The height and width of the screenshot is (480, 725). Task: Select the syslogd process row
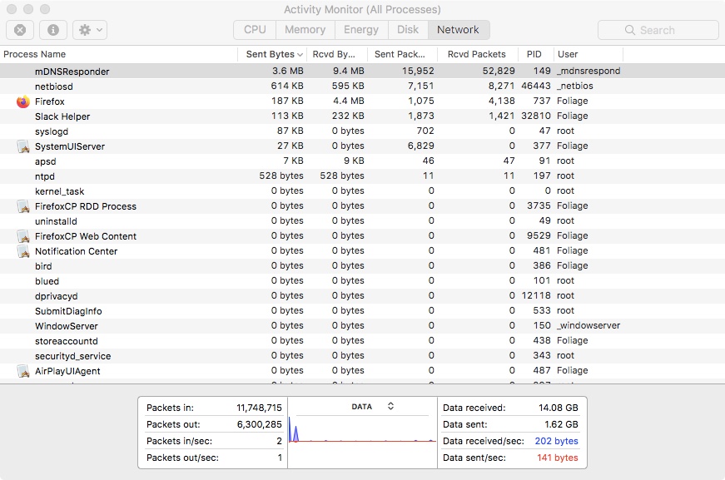(x=363, y=131)
